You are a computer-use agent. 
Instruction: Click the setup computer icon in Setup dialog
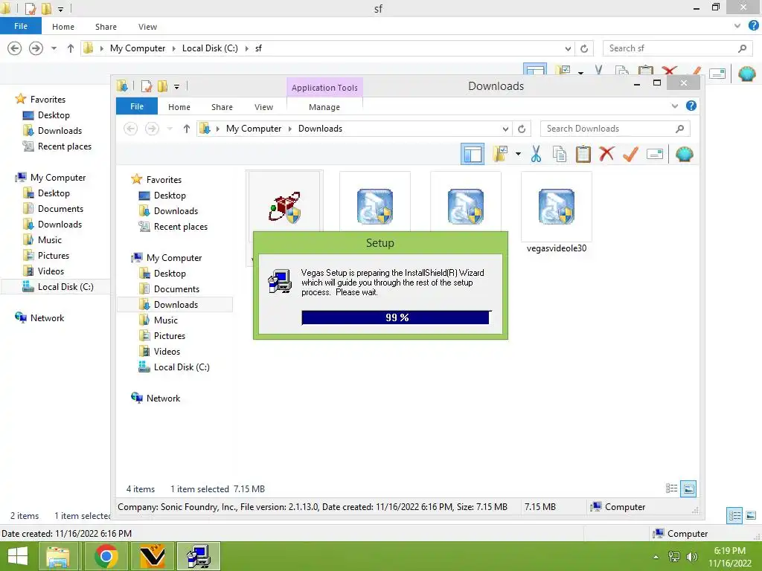tap(280, 281)
